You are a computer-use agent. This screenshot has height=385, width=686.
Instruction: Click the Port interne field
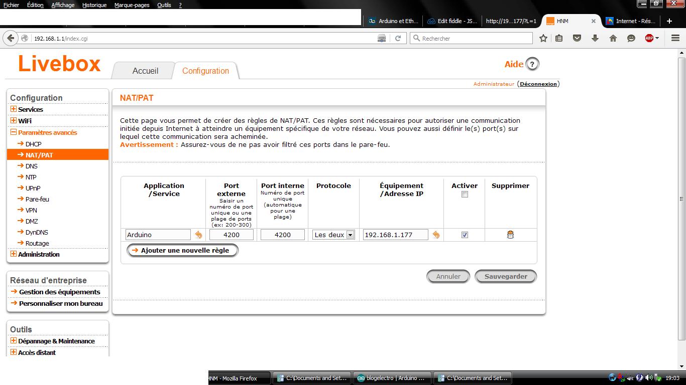[283, 235]
